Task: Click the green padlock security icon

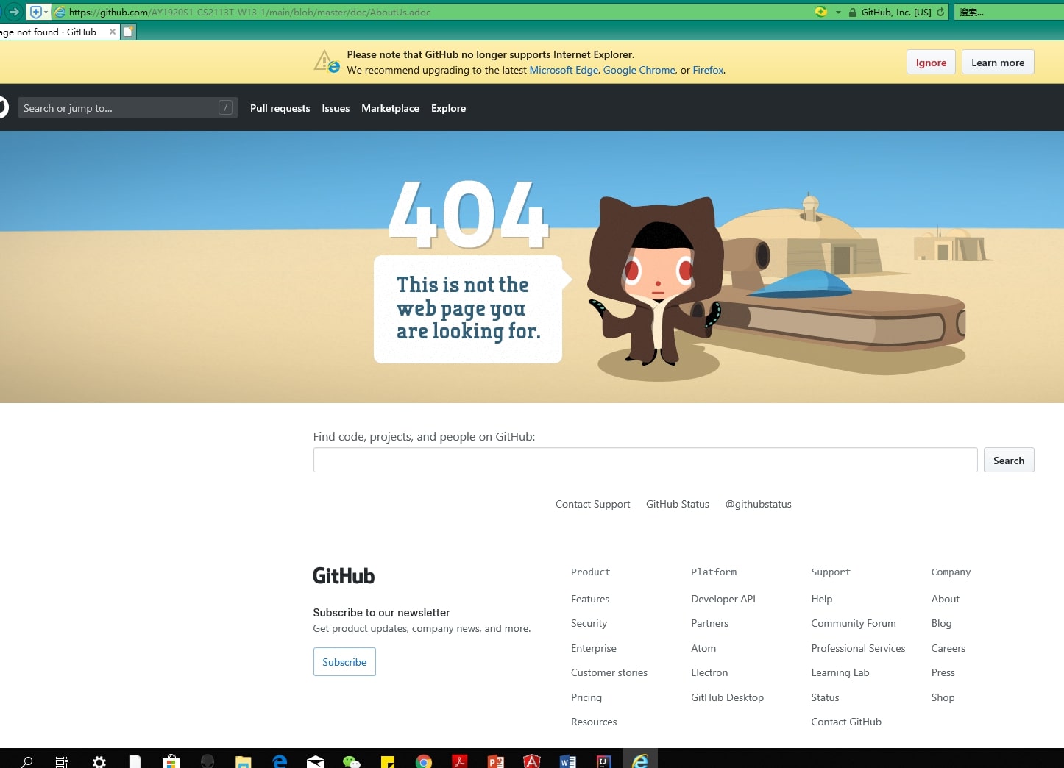Action: click(852, 13)
